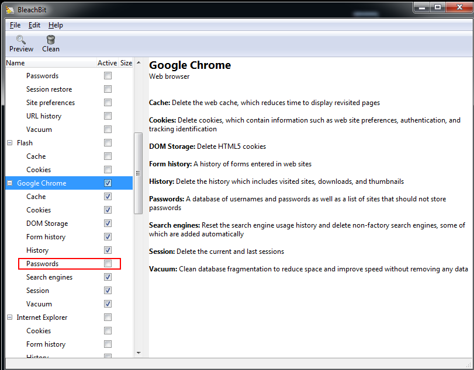Collapse the Internet Explorer tree group

coord(10,317)
